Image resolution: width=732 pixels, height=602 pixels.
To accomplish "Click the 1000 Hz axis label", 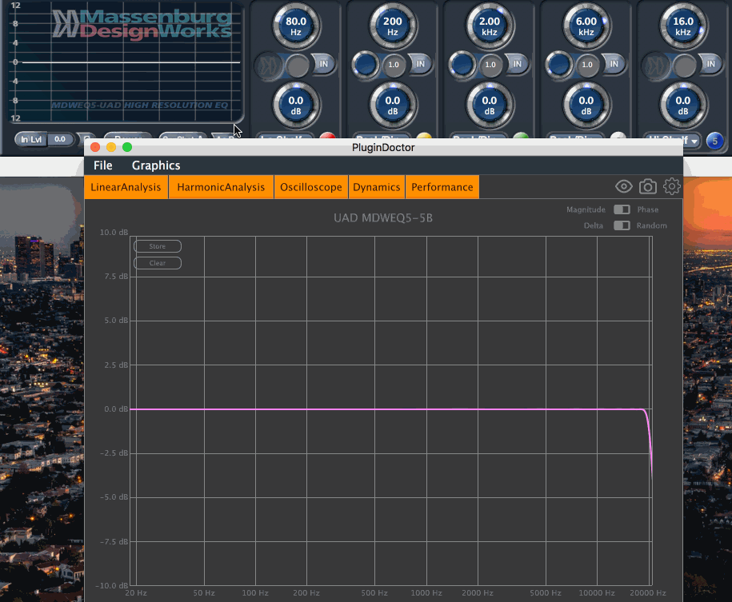I will [426, 592].
